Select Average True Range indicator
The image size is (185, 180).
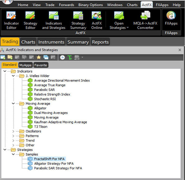(x=50, y=85)
